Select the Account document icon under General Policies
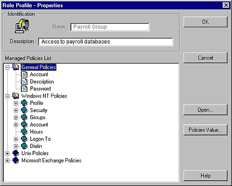Screen dimensions: 232x186 pos(24,74)
